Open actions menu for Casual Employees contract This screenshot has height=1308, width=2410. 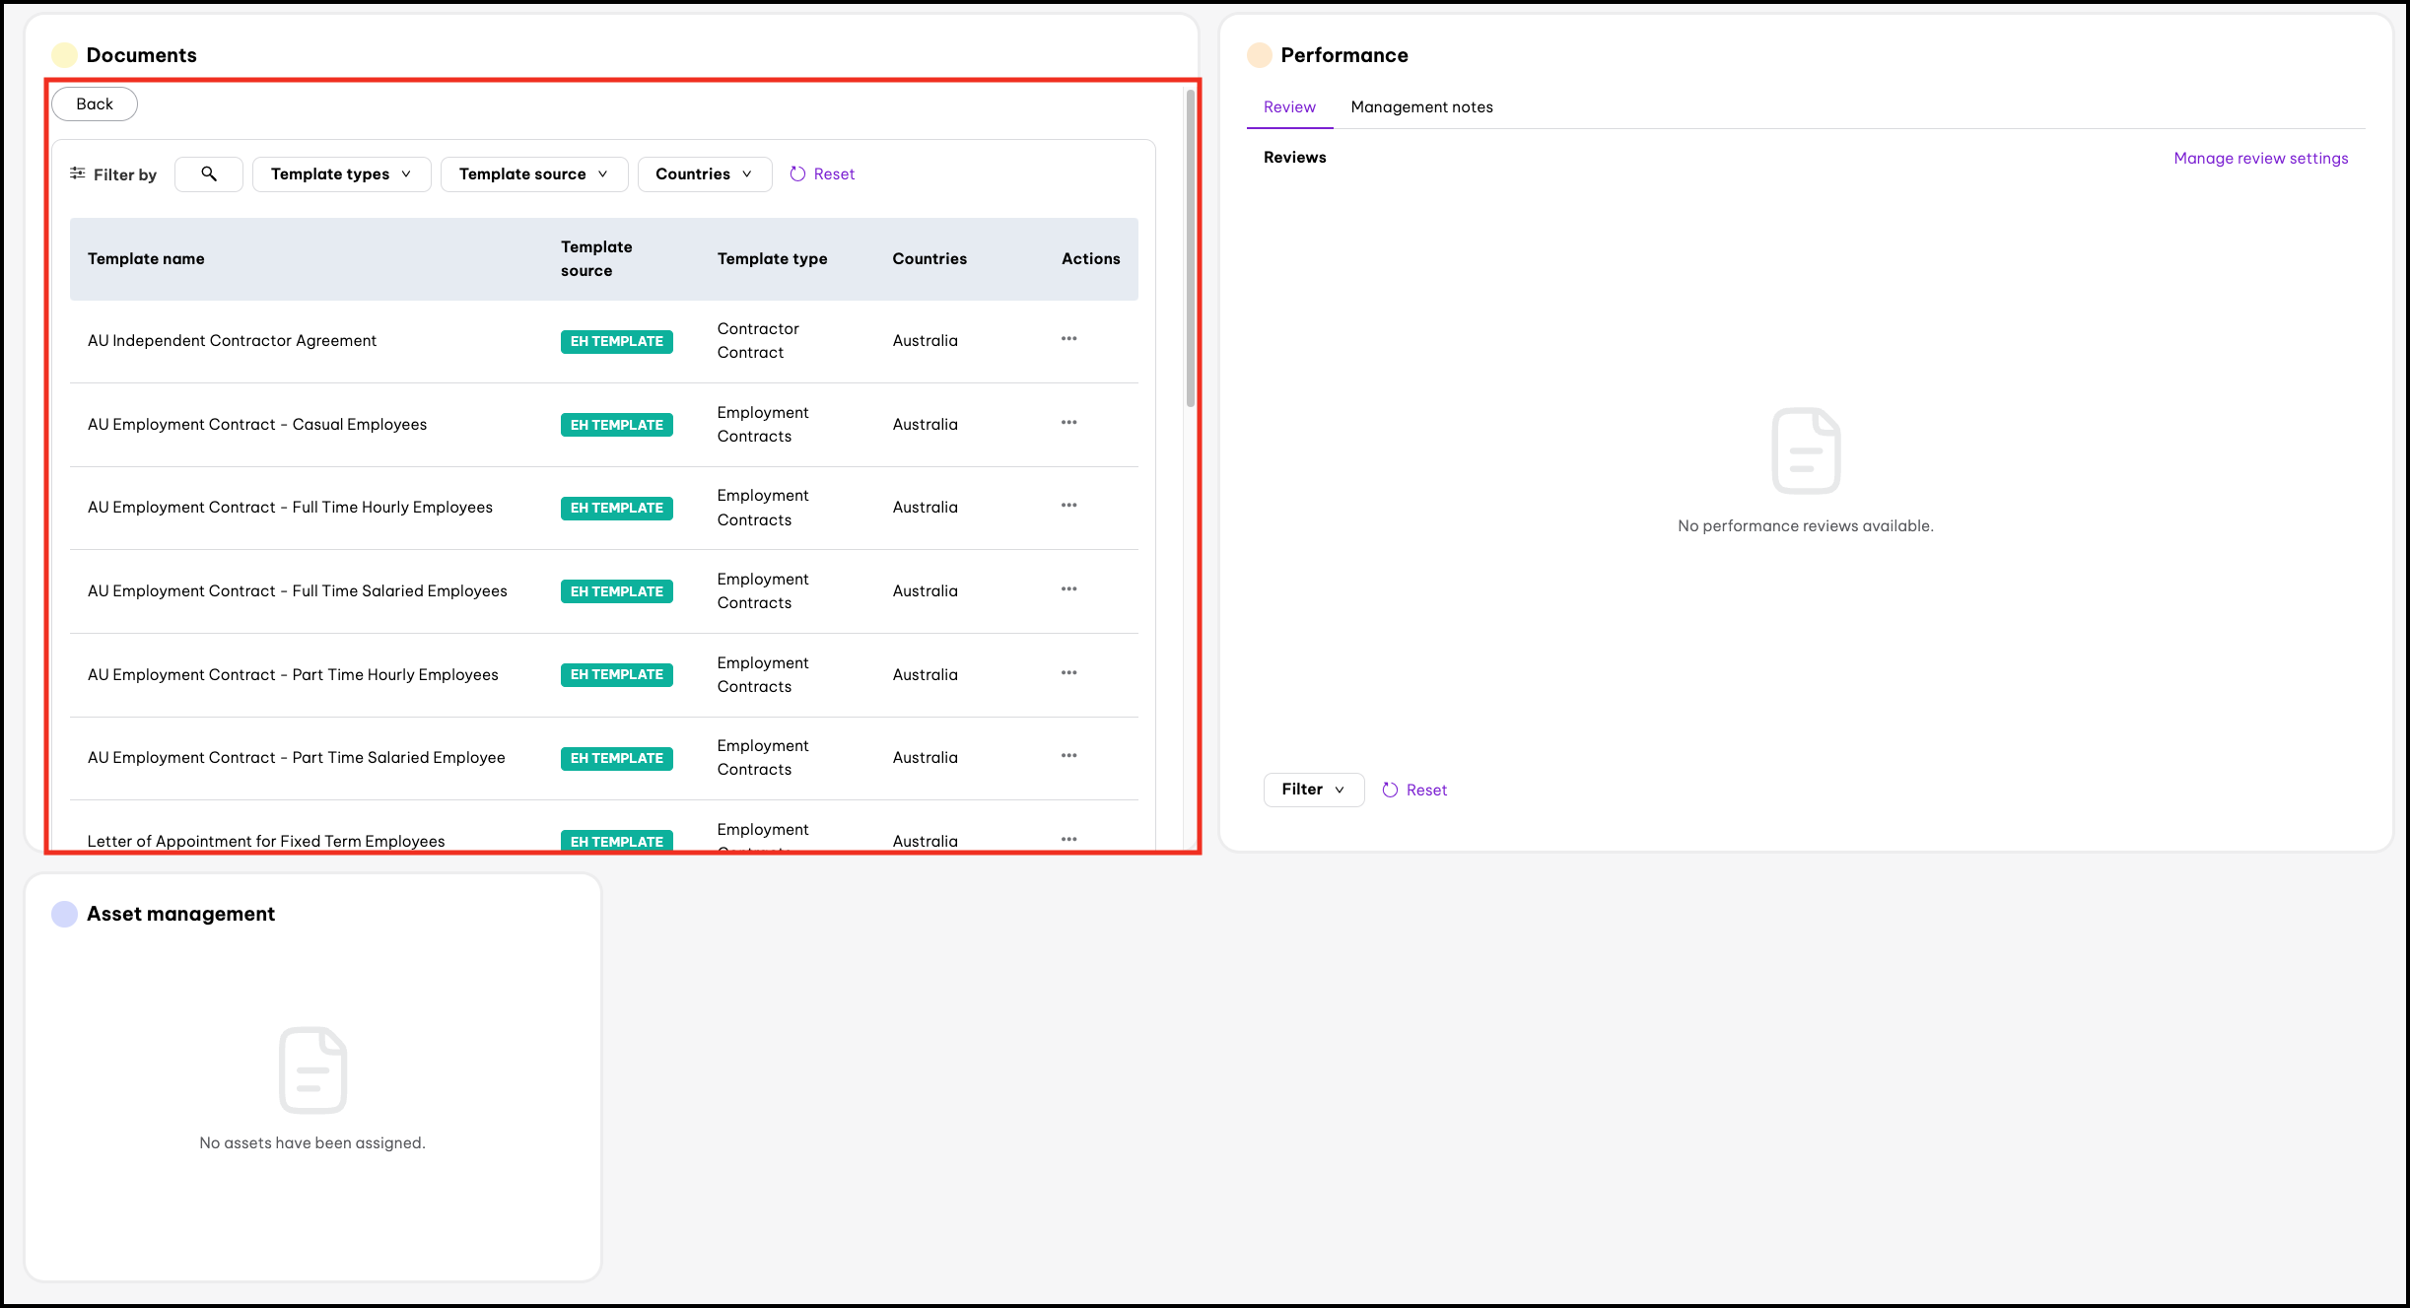tap(1068, 423)
